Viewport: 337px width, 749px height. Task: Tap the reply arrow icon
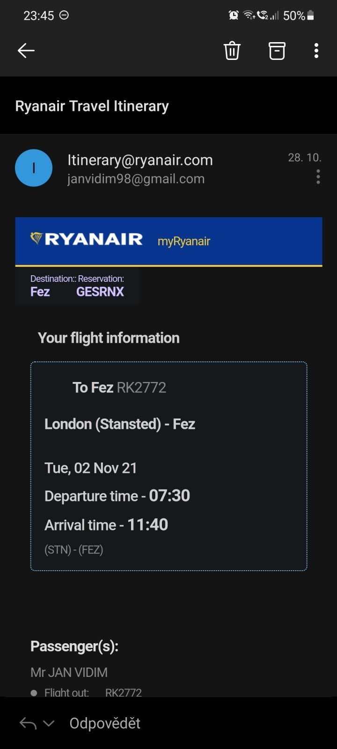click(x=28, y=723)
